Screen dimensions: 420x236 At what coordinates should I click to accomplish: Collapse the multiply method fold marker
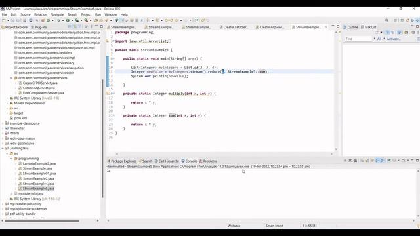click(114, 94)
